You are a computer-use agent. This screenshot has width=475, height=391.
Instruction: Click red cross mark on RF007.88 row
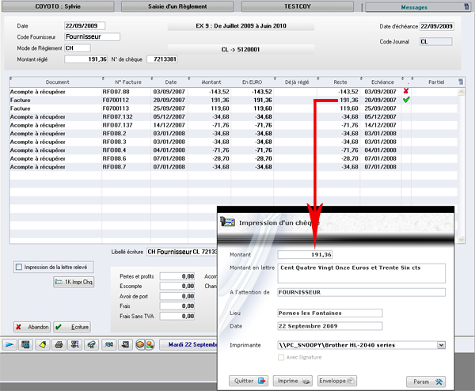406,91
